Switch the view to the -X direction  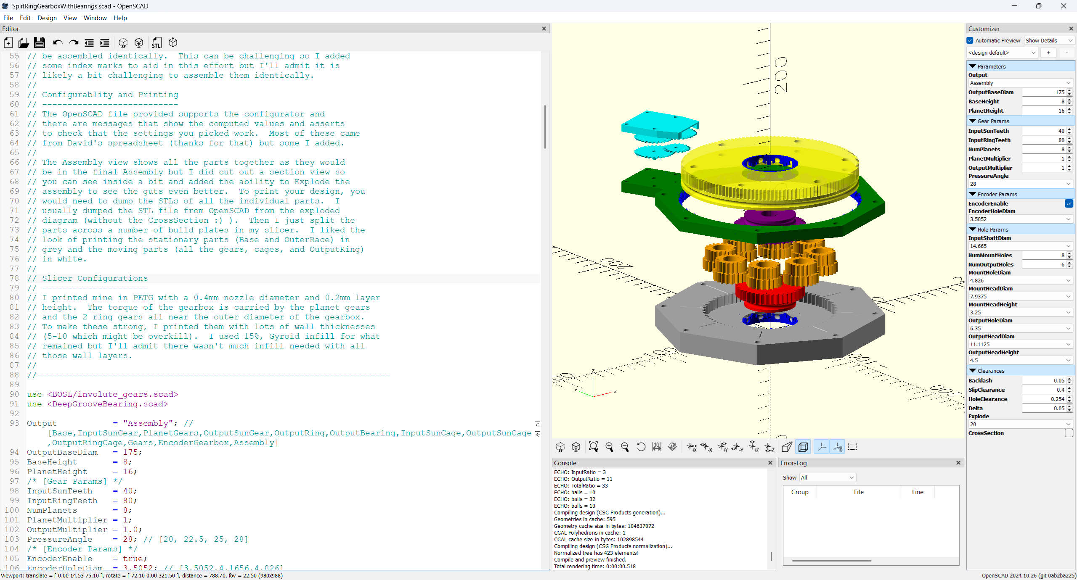(x=707, y=447)
